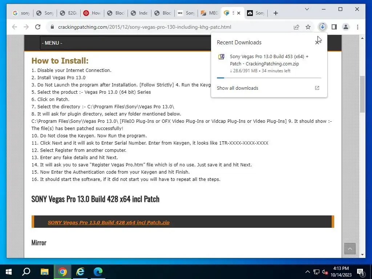Click the scroll-to-top arrow button
The image size is (372, 279).
point(350,248)
